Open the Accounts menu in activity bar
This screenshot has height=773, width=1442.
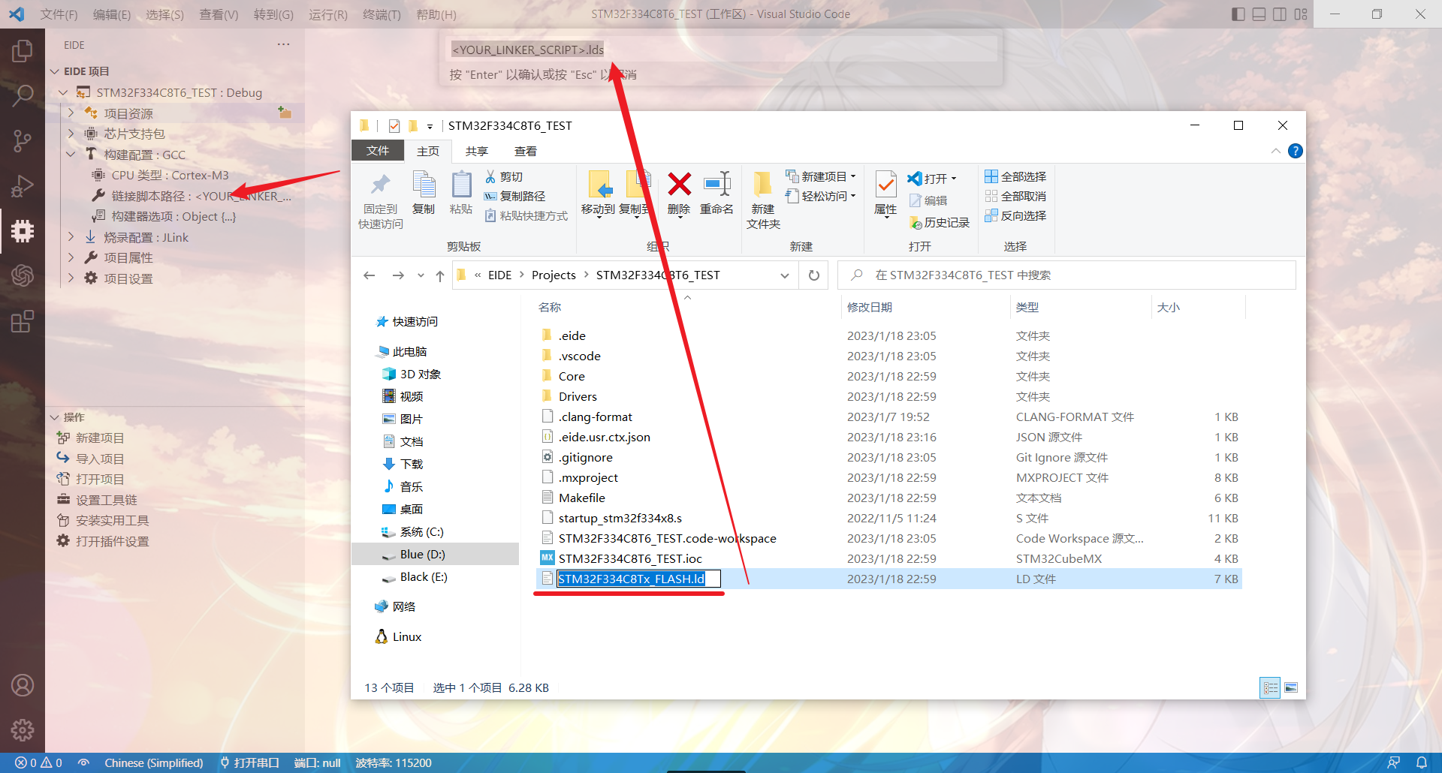[23, 685]
